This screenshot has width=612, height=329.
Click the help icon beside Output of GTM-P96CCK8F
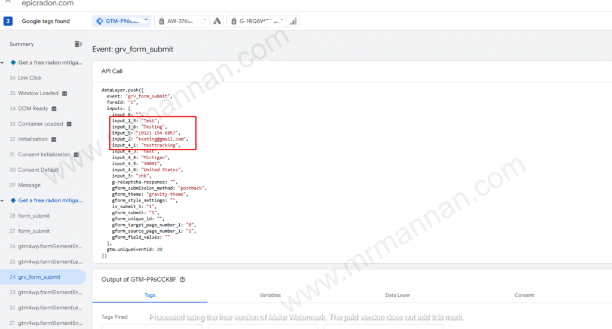[182, 279]
